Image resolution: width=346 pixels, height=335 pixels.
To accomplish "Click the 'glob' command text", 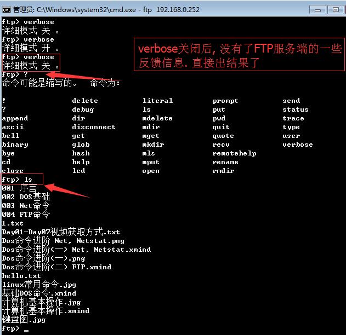I will (81, 145).
